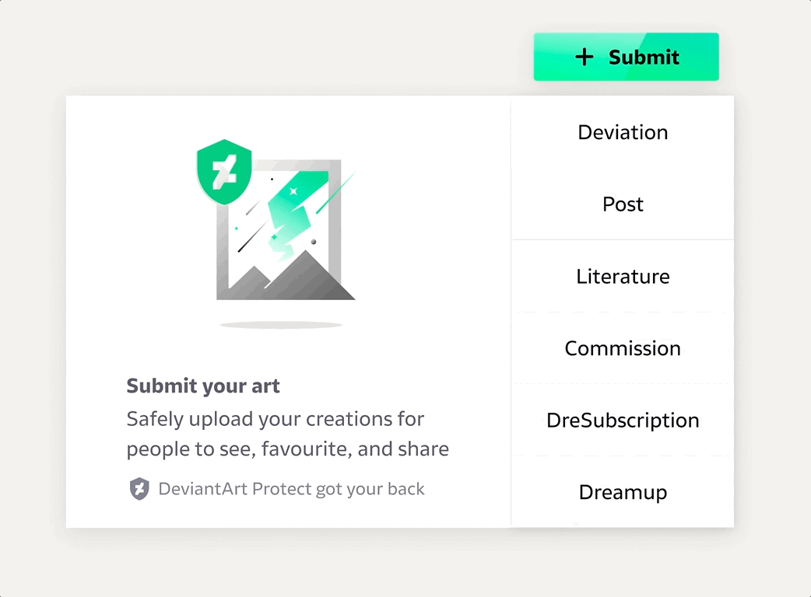The width and height of the screenshot is (811, 597).
Task: Open the Literature submission option
Action: coord(623,277)
